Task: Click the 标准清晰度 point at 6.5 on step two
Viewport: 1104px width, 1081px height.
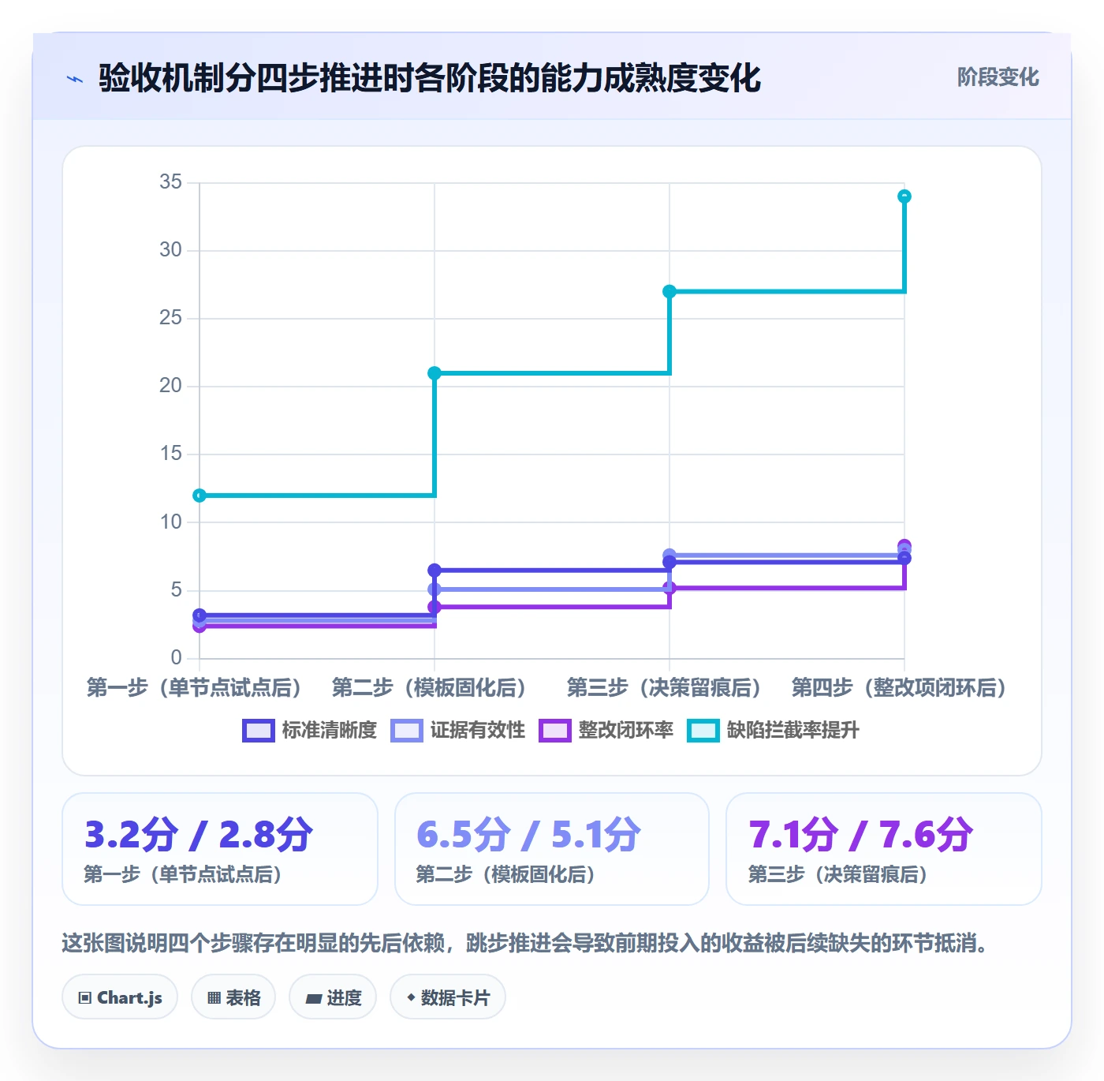Action: click(x=435, y=570)
